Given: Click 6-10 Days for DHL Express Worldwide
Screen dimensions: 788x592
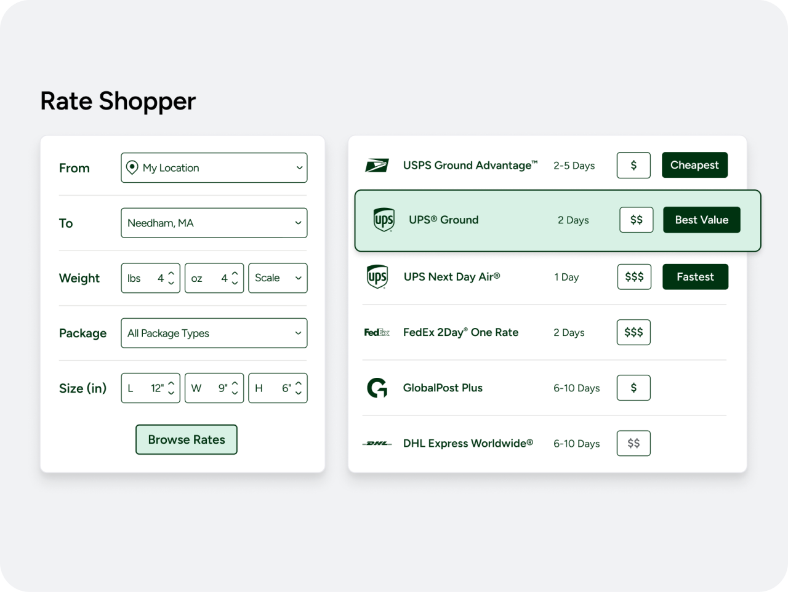Looking at the screenshot, I should (x=576, y=443).
